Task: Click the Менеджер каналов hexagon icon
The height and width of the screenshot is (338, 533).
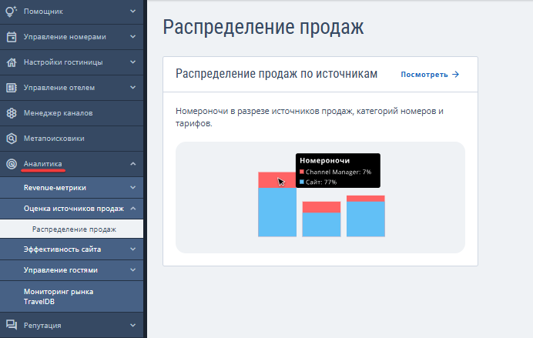Action: pos(12,113)
